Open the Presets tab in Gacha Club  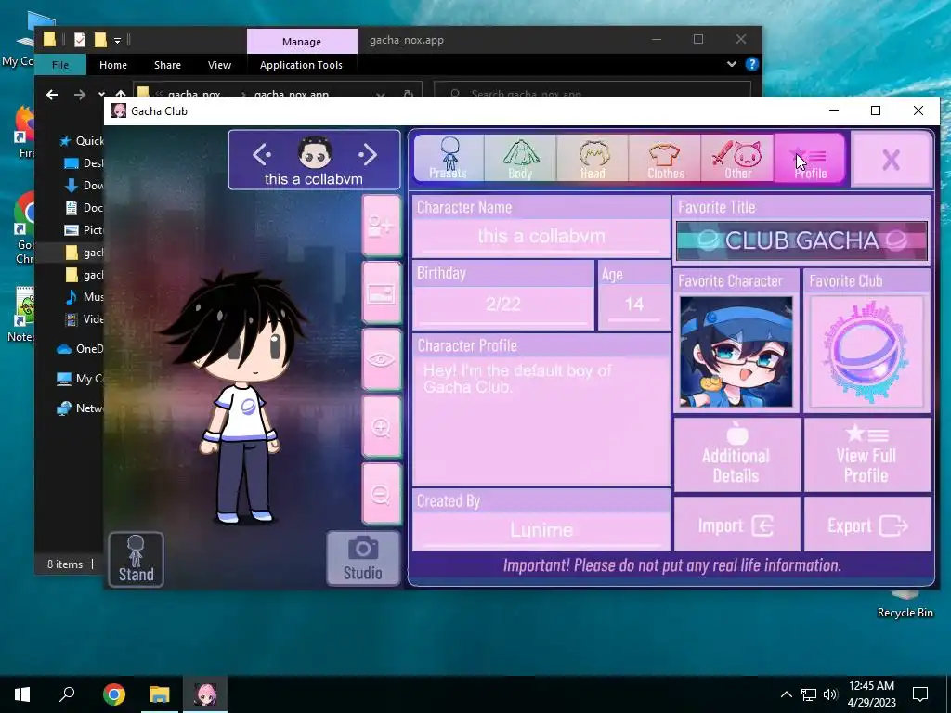(449, 158)
